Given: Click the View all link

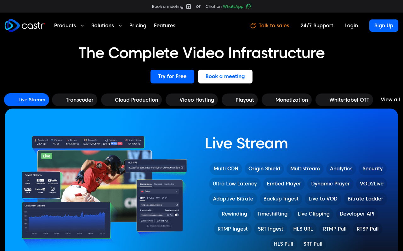Looking at the screenshot, I should [x=390, y=99].
